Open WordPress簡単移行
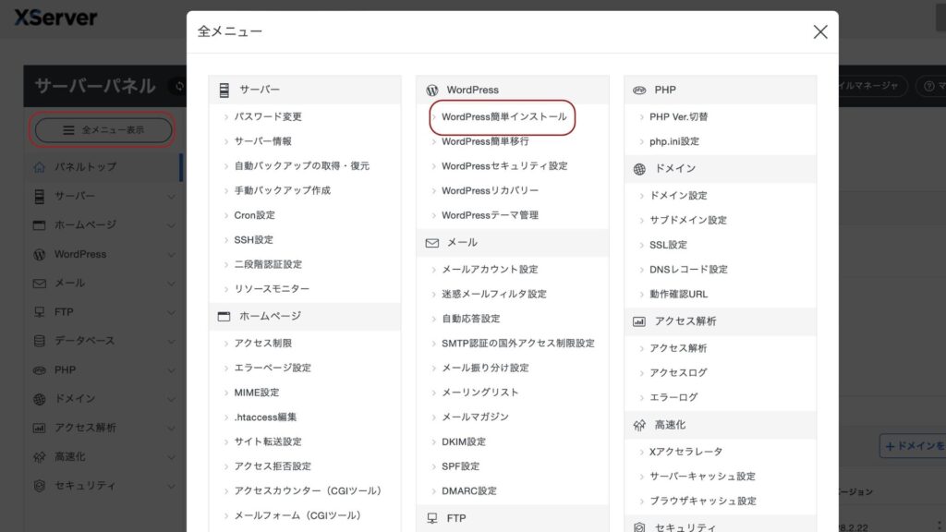Screen dimensions: 946x532 (485, 141)
